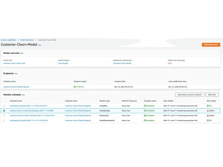Open endpoint link in the ModelBias row
Screen dimensions: 223x167
[x=78, y=106]
